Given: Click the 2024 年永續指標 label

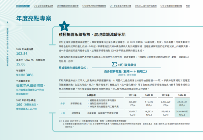Looking at the screenshot, I should click(x=25, y=49).
